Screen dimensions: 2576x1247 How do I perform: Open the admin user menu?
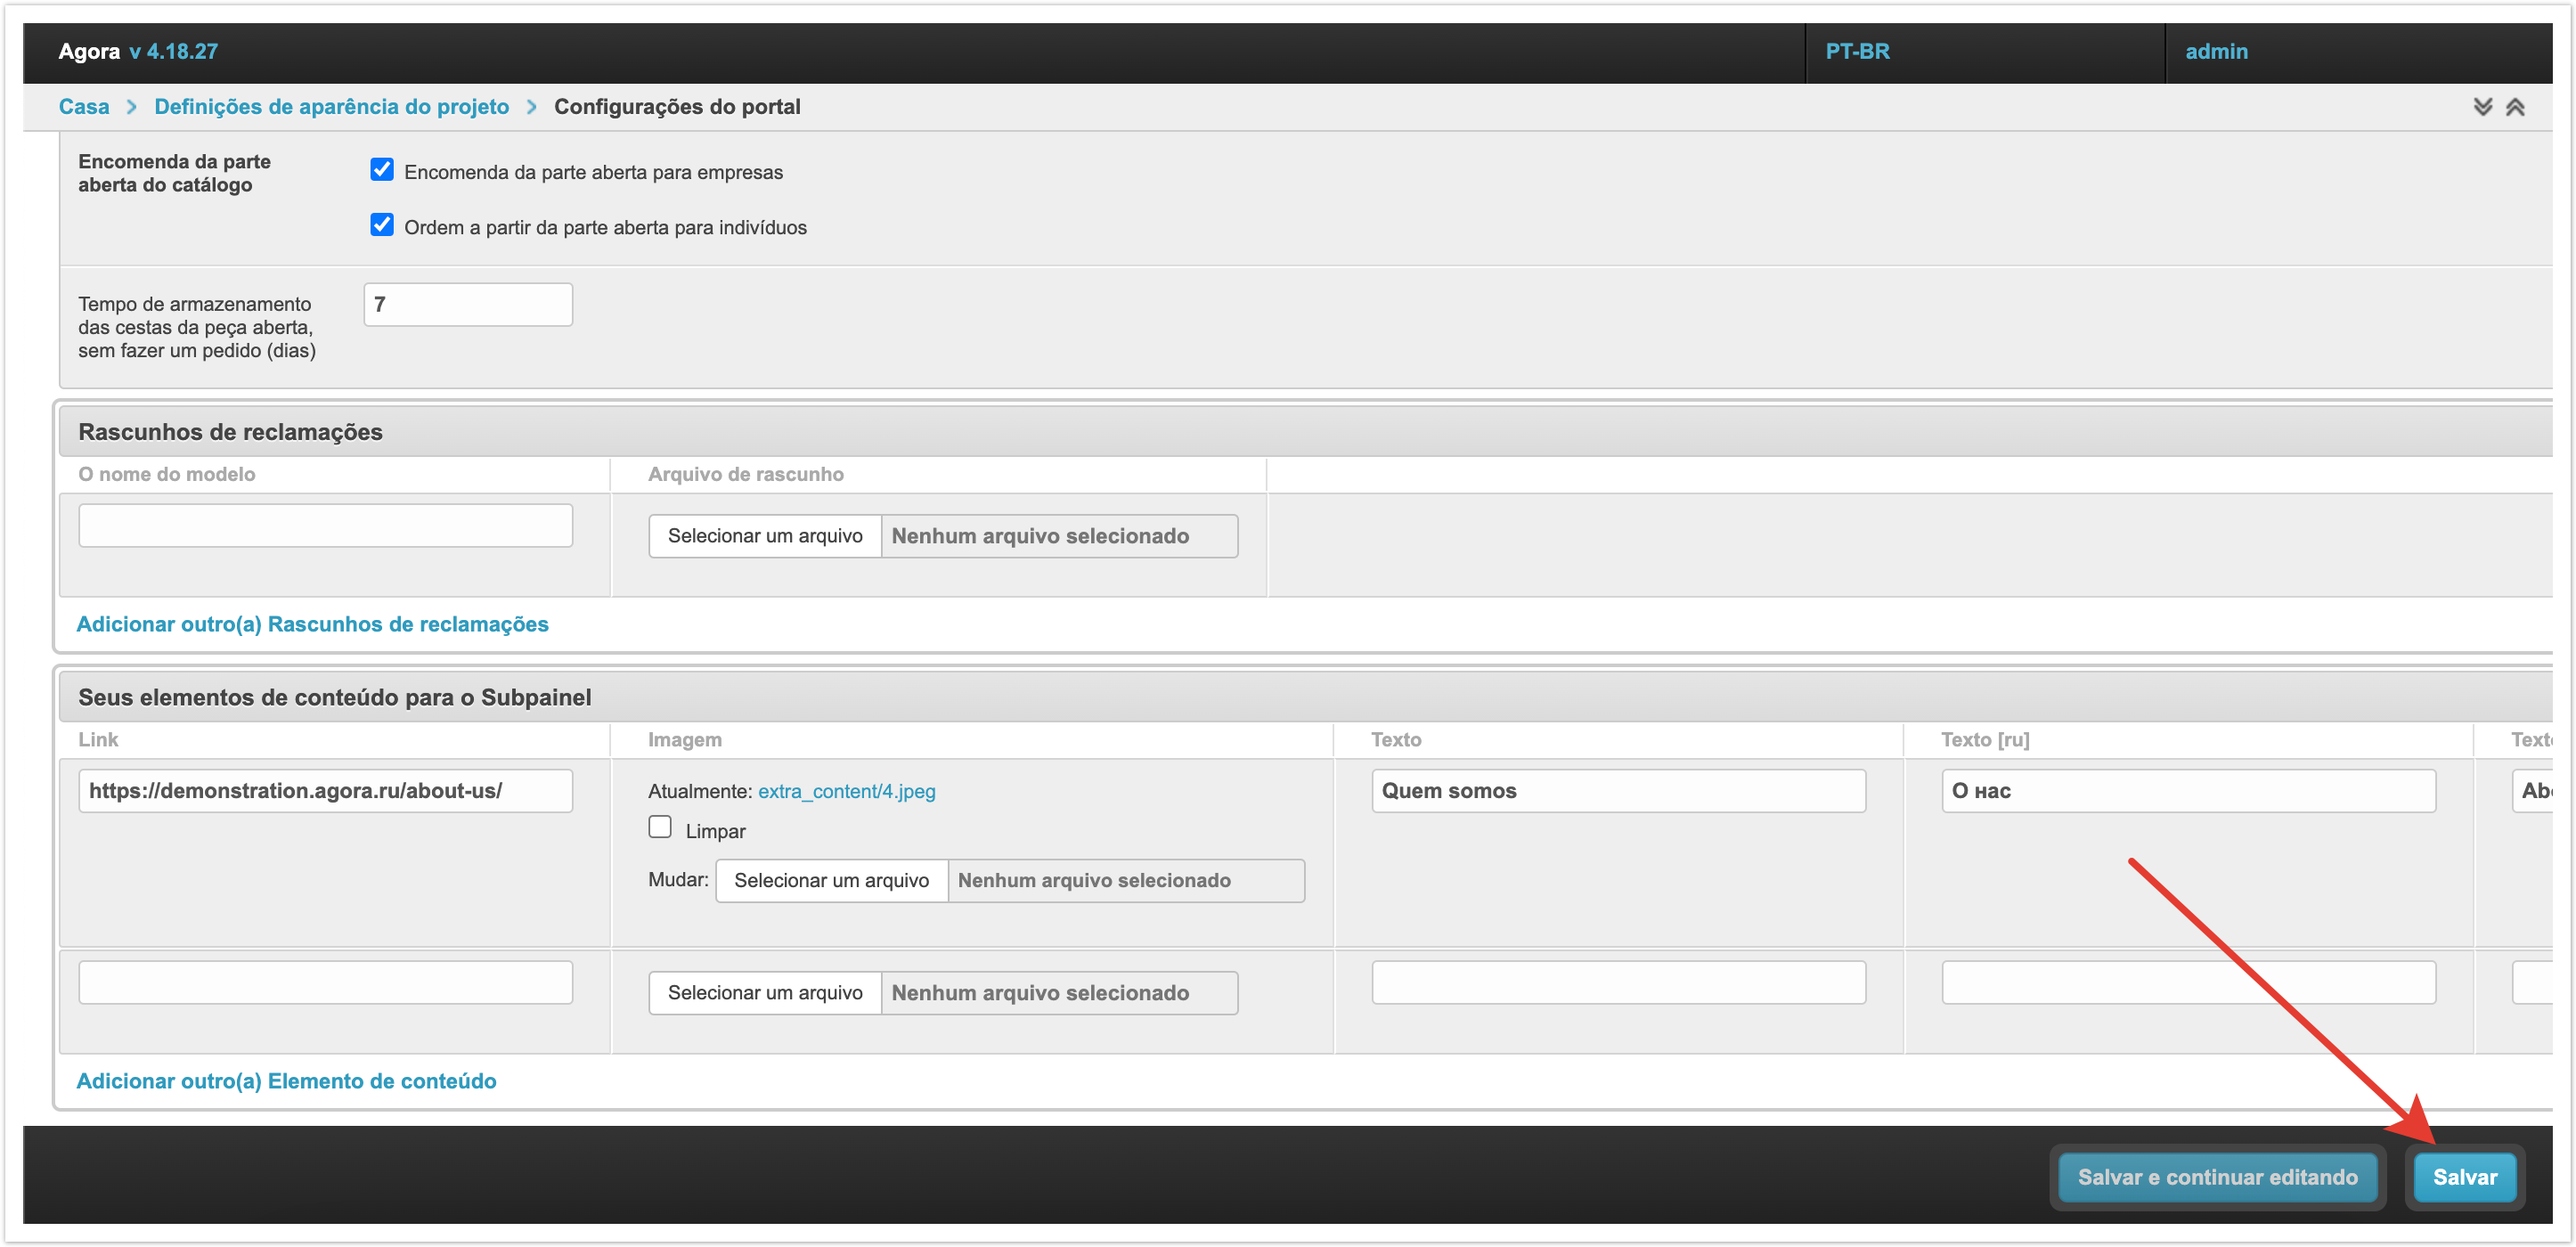coord(2215,52)
